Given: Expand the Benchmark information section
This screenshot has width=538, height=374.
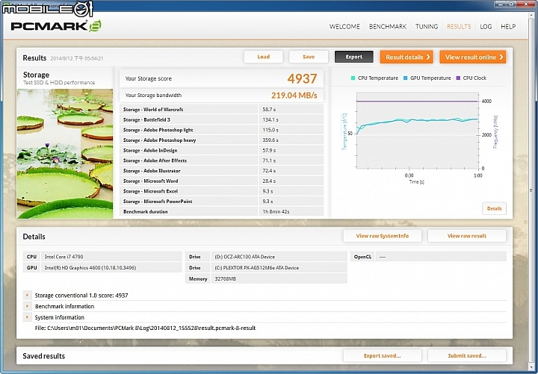Looking at the screenshot, I should (27, 306).
